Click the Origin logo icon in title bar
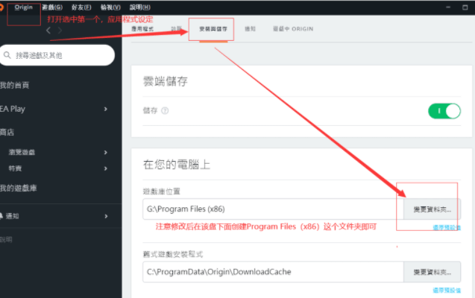The height and width of the screenshot is (298, 475). [2, 7]
